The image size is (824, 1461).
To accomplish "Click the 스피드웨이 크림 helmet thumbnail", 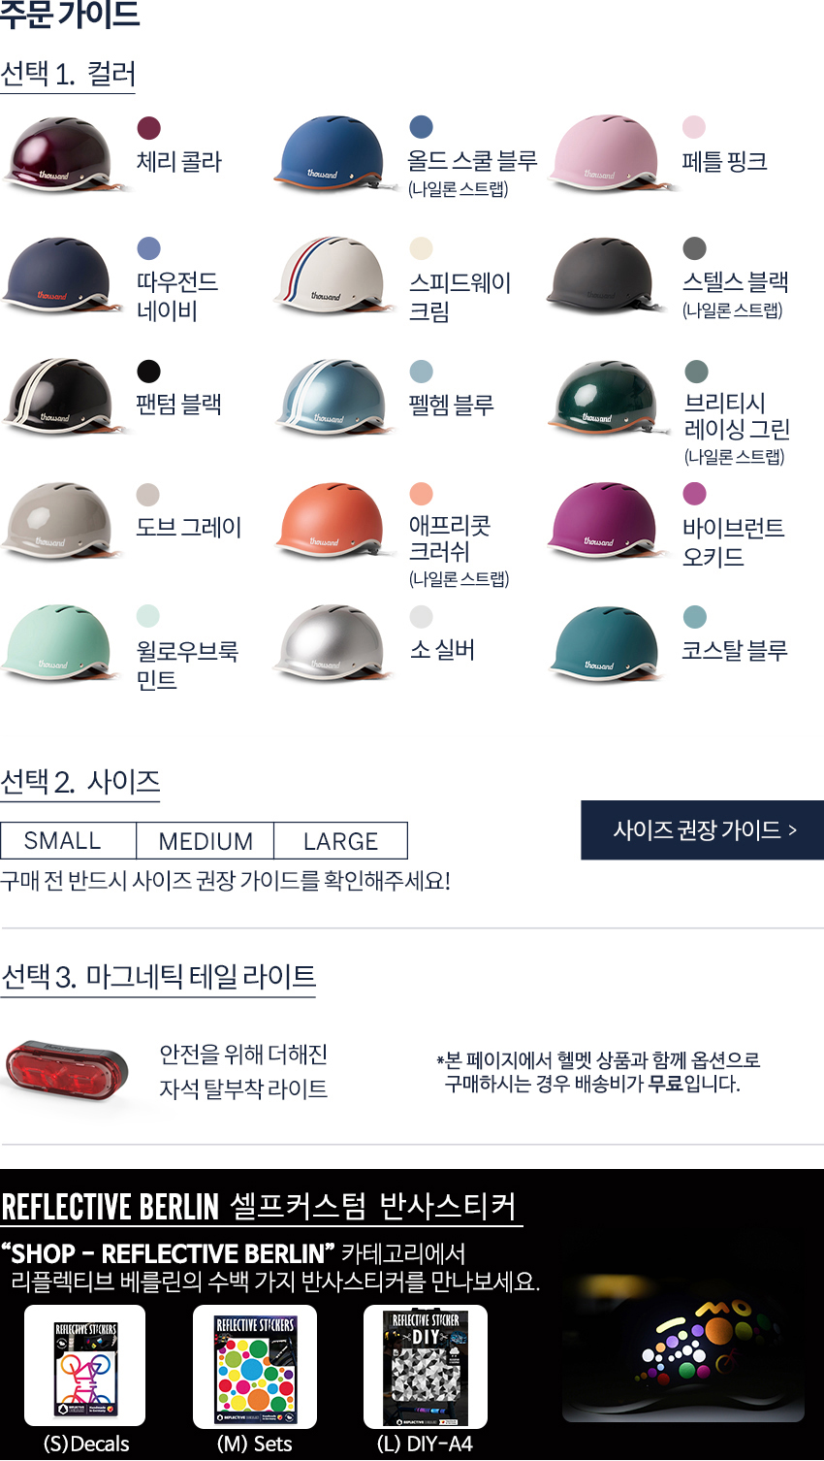I will (333, 276).
